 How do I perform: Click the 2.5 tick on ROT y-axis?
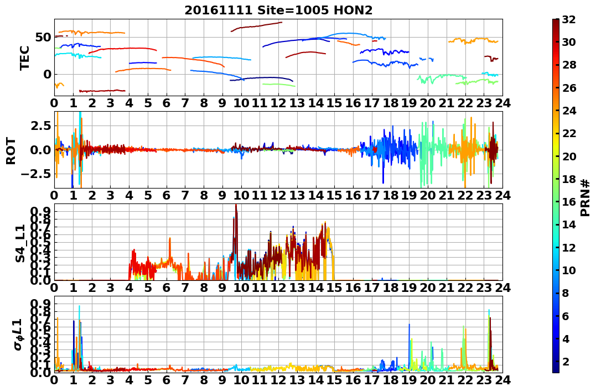click(42, 126)
